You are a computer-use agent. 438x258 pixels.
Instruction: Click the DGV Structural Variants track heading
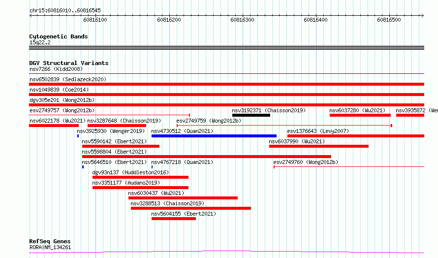(69, 63)
